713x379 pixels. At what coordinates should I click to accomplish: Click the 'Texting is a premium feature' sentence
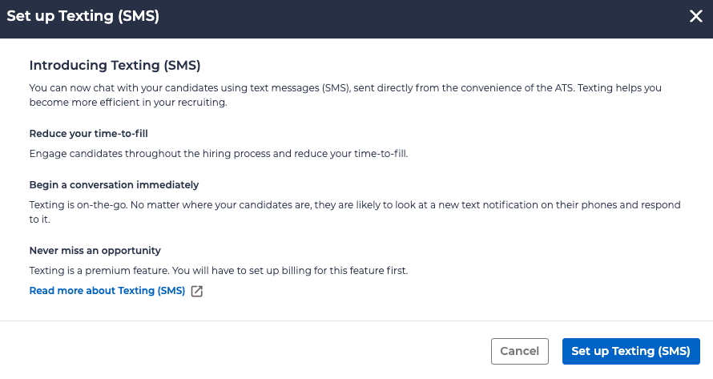click(x=219, y=270)
